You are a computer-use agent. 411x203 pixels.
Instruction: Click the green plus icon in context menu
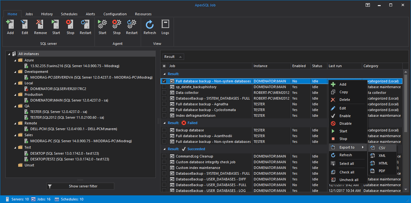click(x=333, y=84)
